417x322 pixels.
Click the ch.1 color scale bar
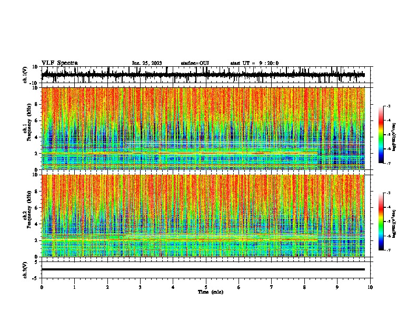[x=381, y=135]
